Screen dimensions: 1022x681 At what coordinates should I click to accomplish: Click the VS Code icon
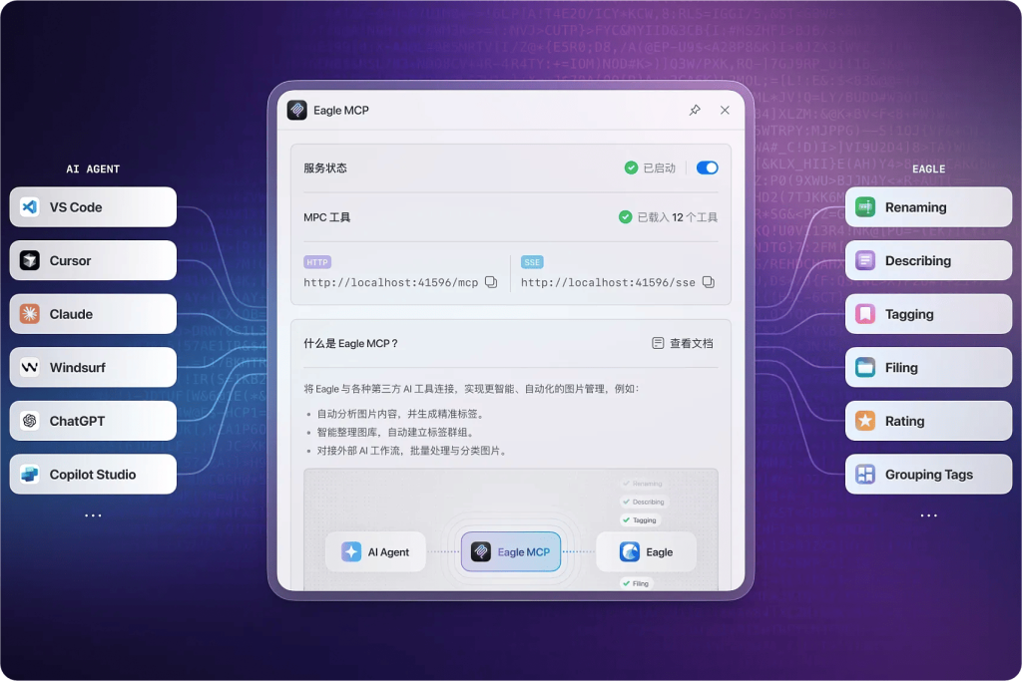pyautogui.click(x=30, y=207)
